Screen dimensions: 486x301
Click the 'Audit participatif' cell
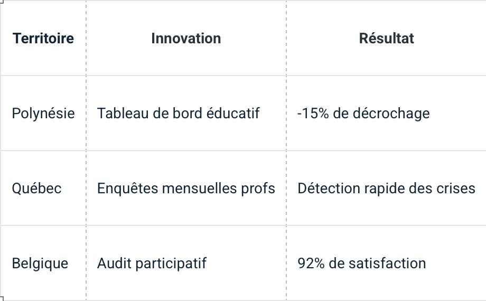tap(152, 263)
